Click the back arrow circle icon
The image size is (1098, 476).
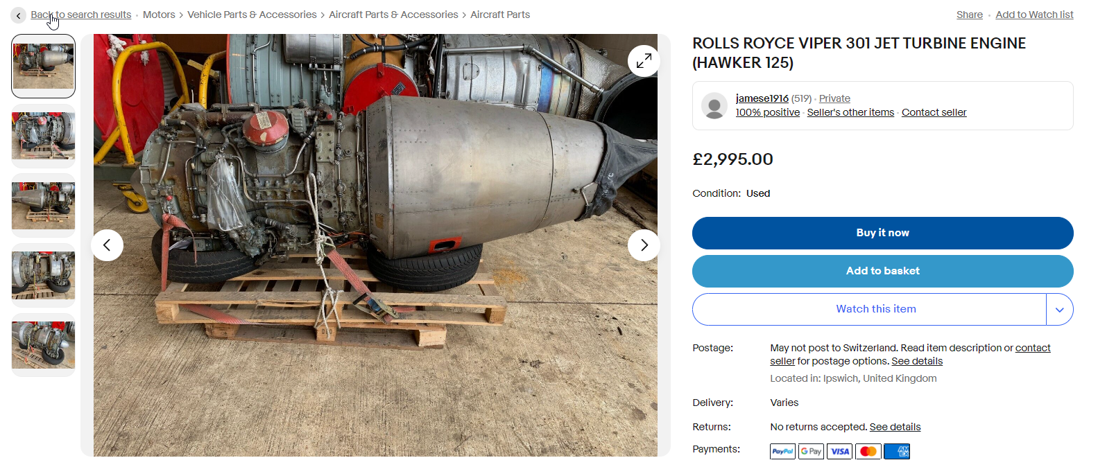[19, 15]
